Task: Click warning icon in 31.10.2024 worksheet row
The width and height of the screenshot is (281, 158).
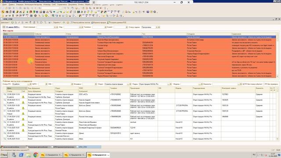Action: click(x=23, y=125)
